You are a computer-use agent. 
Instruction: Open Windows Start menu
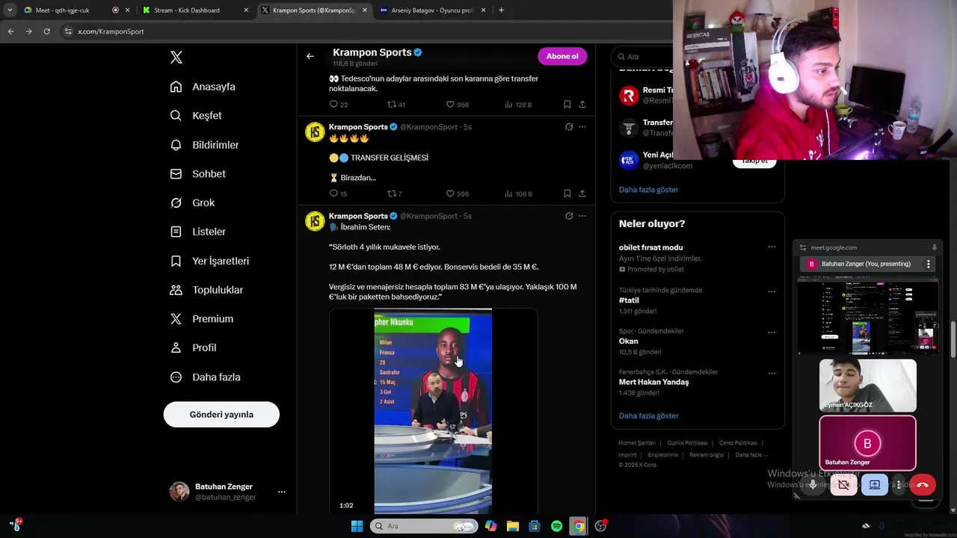pos(357,526)
